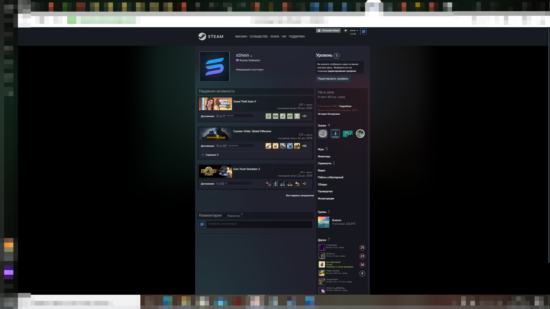Viewport: 550px width, 309px height.
Task: Click the third Euro Truck Simulator achievement icon
Action: click(282, 184)
